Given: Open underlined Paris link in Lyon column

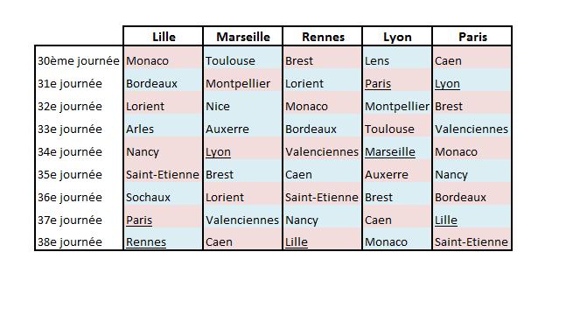Looking at the screenshot, I should (378, 83).
